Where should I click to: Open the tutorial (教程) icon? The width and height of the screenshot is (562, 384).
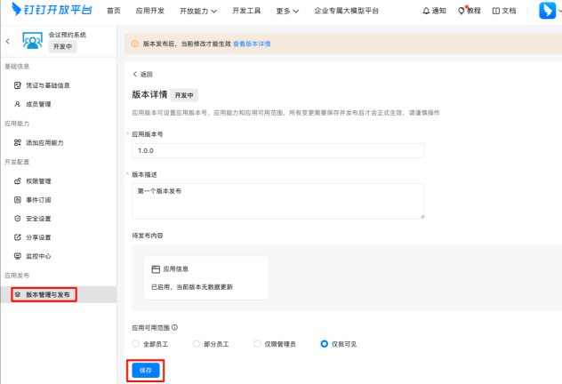click(x=462, y=12)
